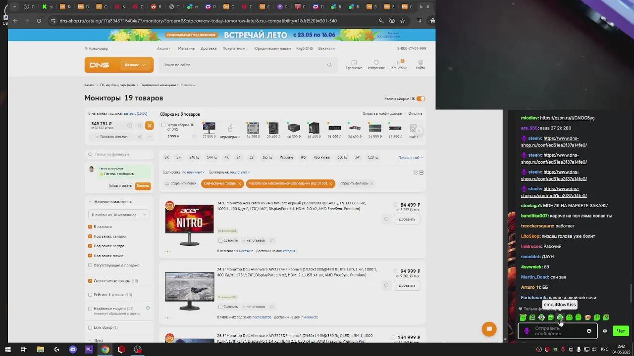Click the Поиск по сайту search field
The image size is (634, 356).
[x=243, y=65]
